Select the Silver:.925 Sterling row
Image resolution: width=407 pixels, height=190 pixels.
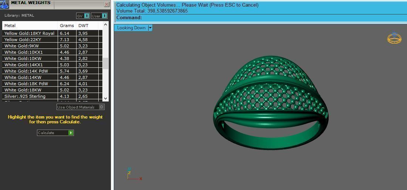click(x=52, y=96)
